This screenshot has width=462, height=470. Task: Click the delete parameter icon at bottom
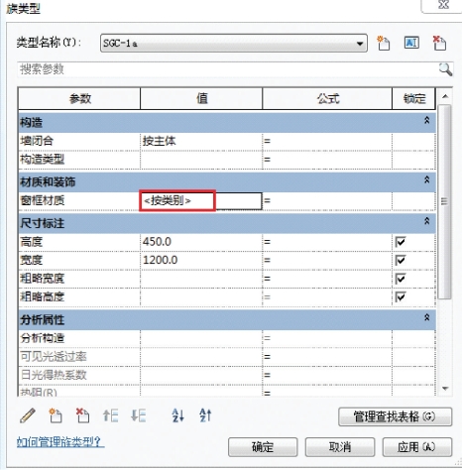pos(82,415)
